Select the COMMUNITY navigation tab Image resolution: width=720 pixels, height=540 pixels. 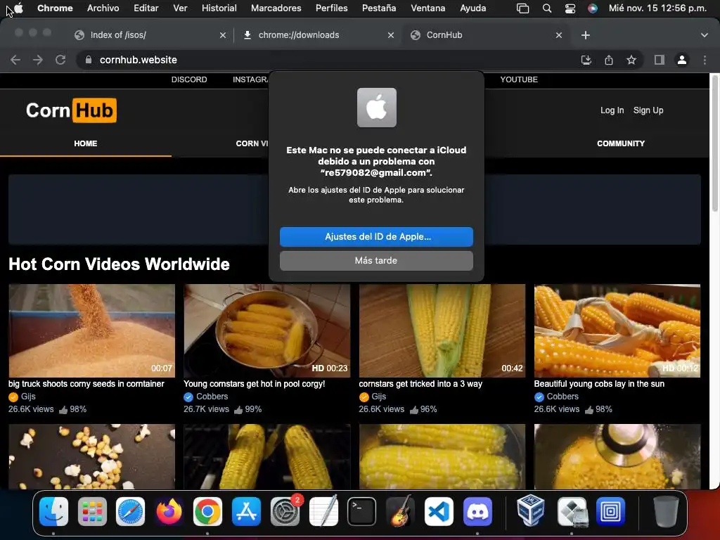pos(621,143)
